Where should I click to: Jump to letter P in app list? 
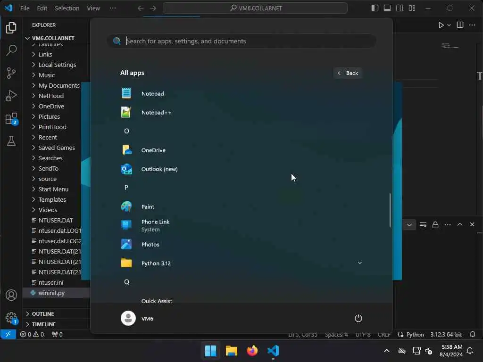(x=126, y=188)
